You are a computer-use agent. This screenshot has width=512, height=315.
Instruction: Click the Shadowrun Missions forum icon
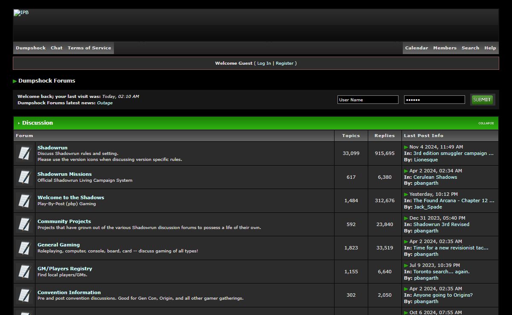tap(24, 177)
